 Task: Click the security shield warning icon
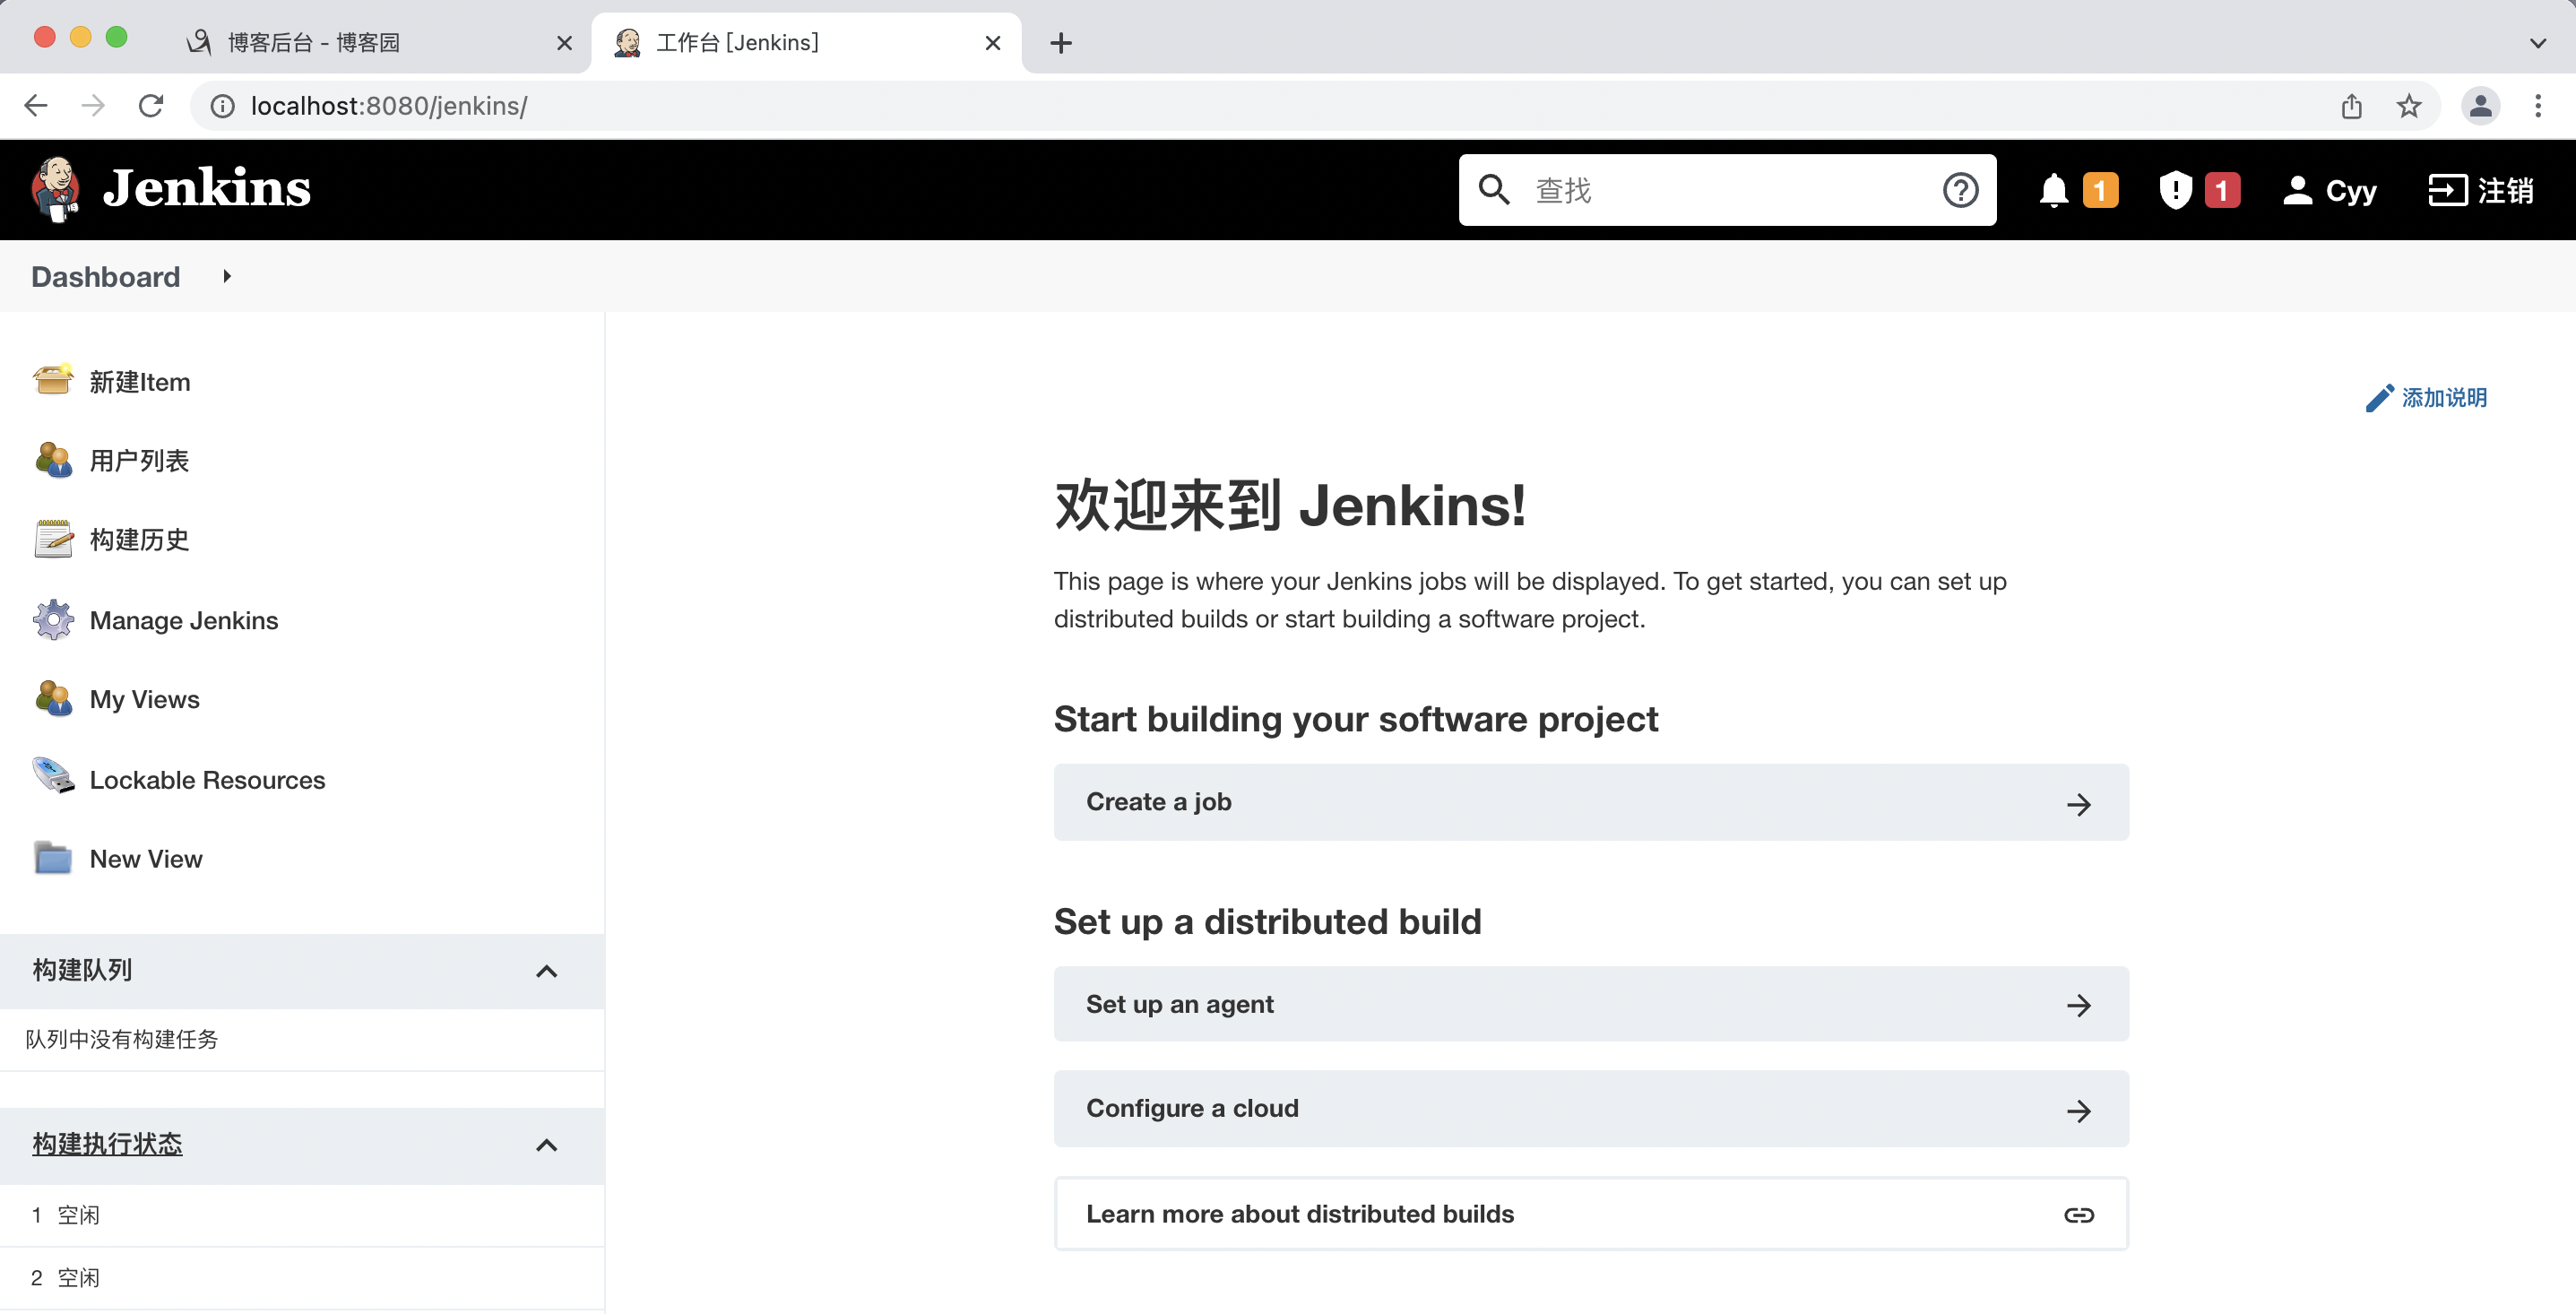point(2175,190)
